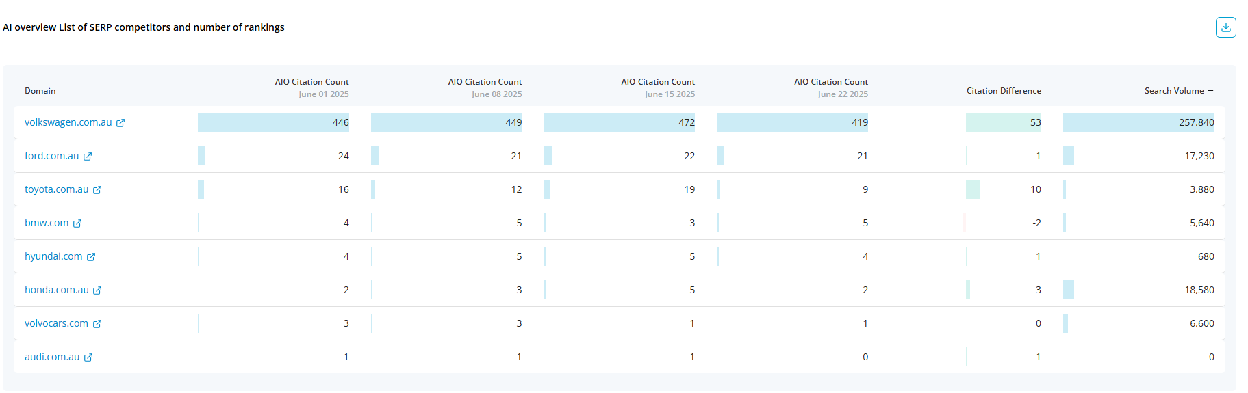Select toyota June 15 value 19
The width and height of the screenshot is (1248, 393).
pyautogui.click(x=689, y=189)
